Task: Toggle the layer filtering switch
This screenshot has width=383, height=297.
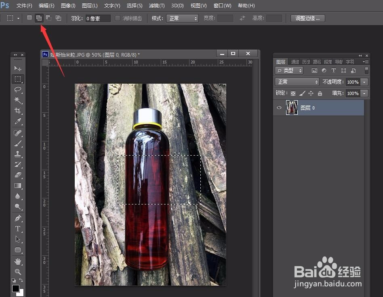Action: 366,71
